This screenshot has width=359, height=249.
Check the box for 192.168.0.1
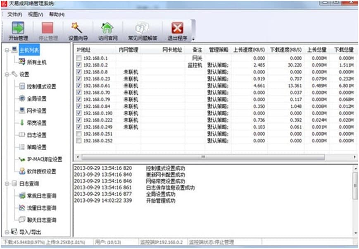point(79,58)
